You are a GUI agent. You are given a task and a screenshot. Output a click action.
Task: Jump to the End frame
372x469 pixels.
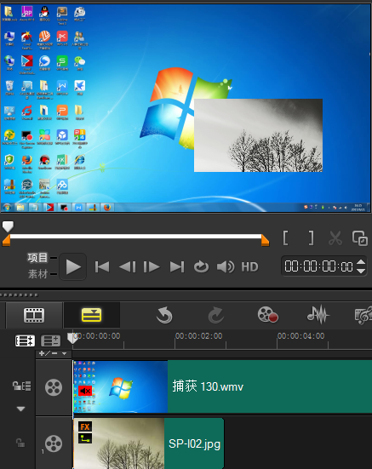(177, 266)
